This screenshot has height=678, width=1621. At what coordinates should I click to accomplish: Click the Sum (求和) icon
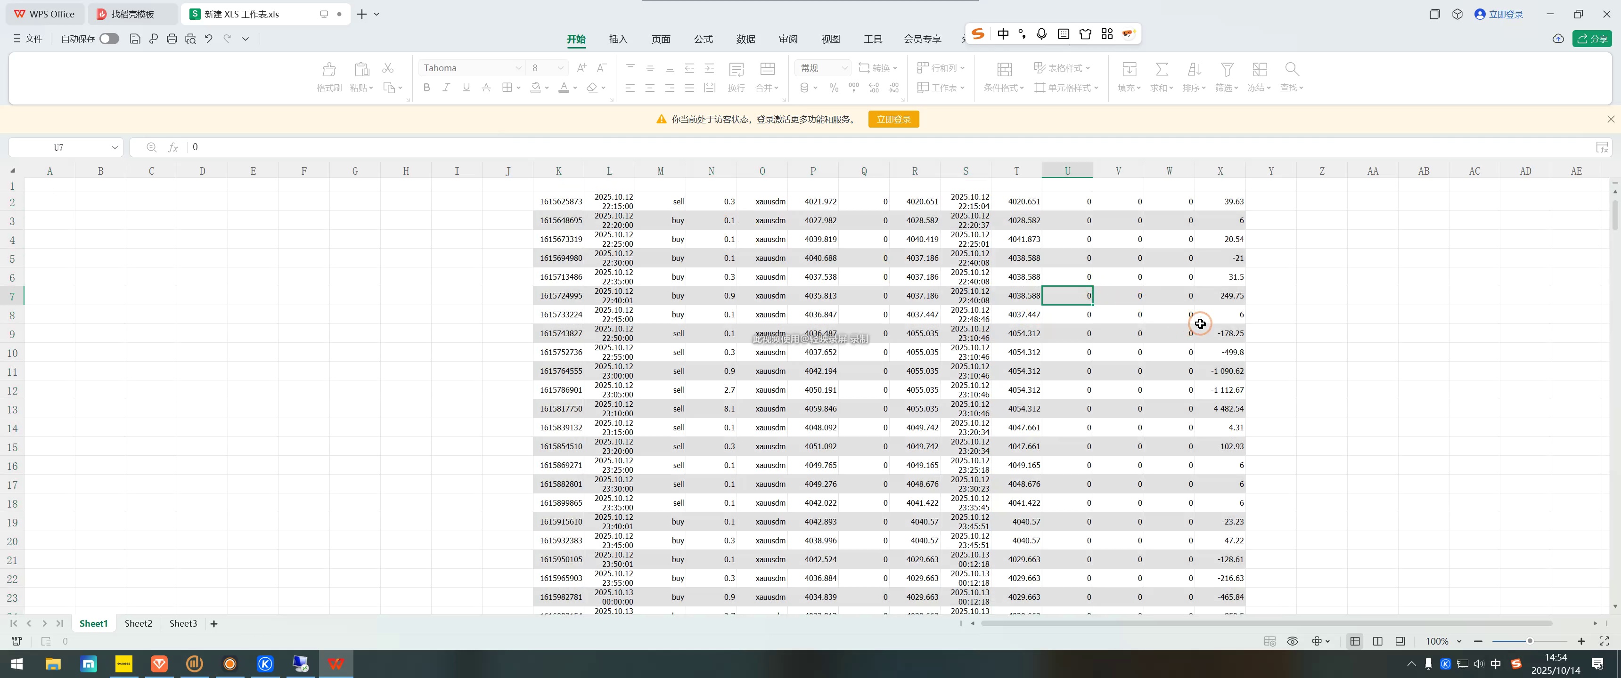(1162, 70)
